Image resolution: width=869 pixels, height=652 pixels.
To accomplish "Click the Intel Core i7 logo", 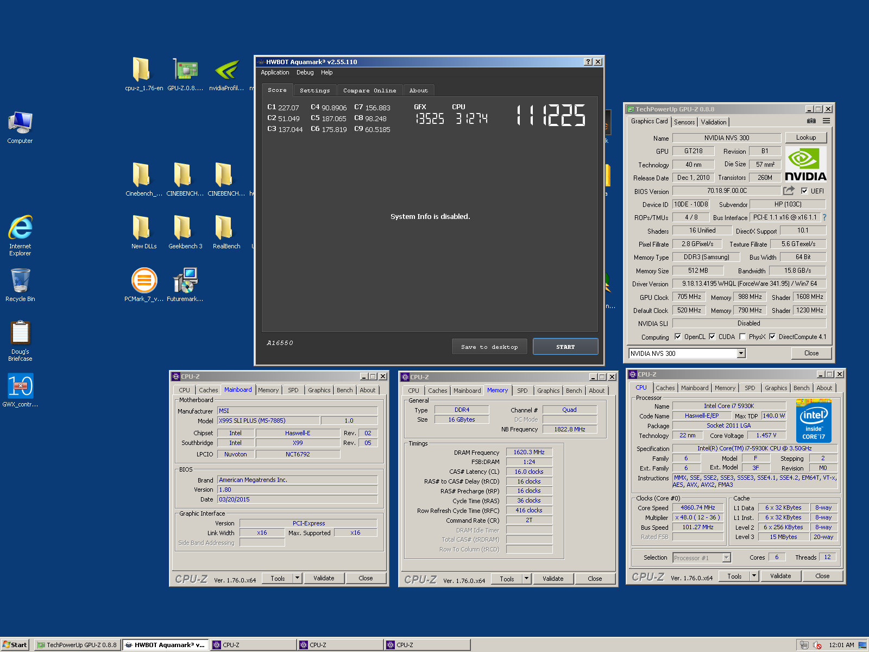I will tap(814, 421).
